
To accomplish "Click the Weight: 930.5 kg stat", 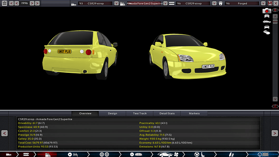I will (x=157, y=139).
